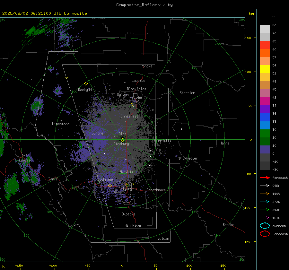Click the RedDeer city label
The height and width of the screenshot is (270, 289).
point(136,97)
